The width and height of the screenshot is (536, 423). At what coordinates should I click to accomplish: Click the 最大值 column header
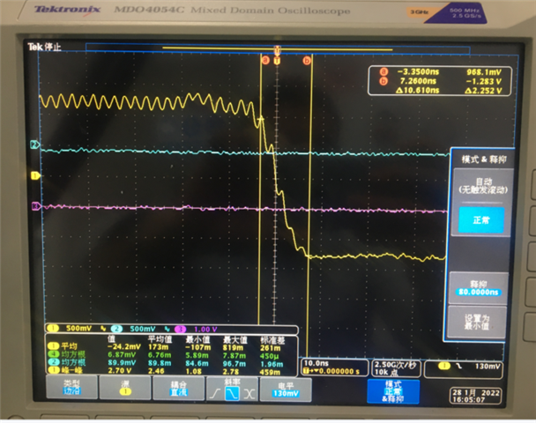click(234, 340)
